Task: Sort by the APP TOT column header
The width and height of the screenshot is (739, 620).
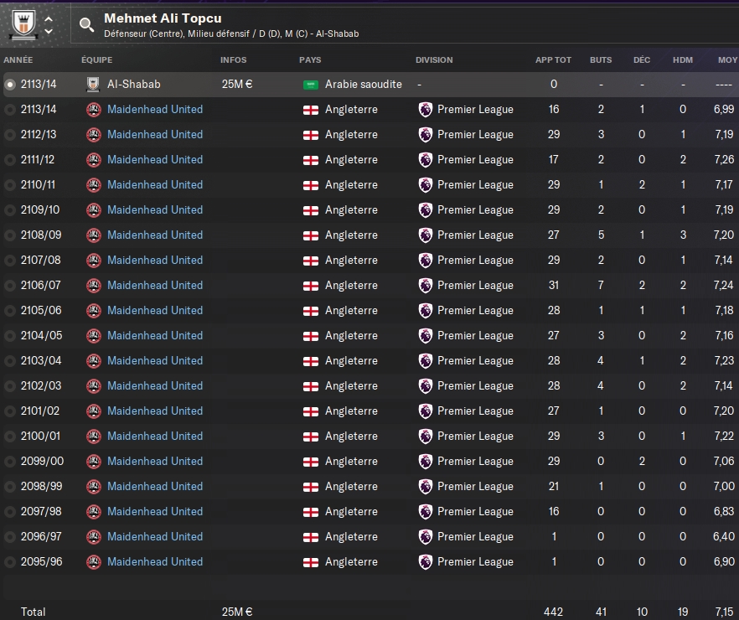Action: pos(553,60)
